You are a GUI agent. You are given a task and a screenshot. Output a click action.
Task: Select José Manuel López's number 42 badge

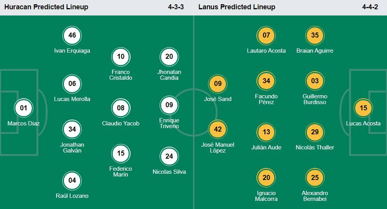(218, 129)
